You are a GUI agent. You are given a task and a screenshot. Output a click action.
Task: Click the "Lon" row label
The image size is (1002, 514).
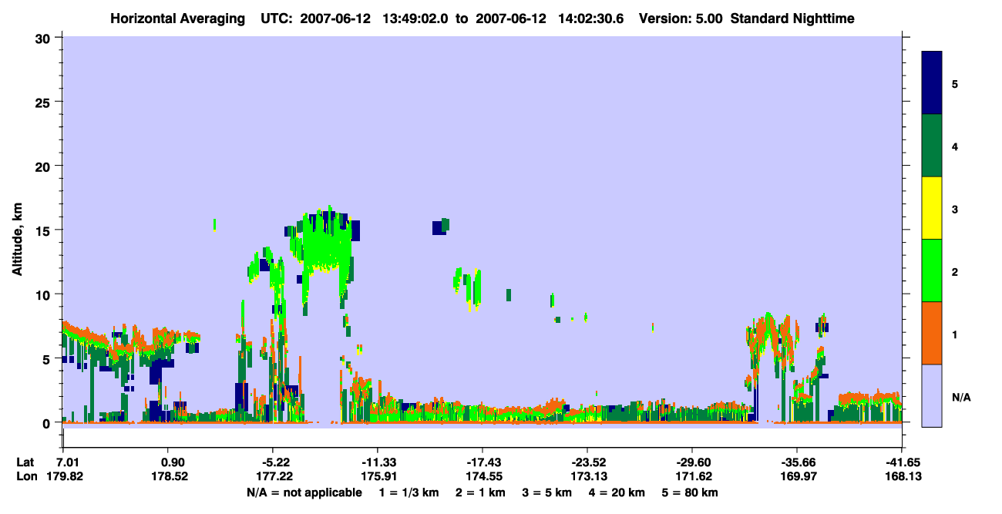(26, 477)
